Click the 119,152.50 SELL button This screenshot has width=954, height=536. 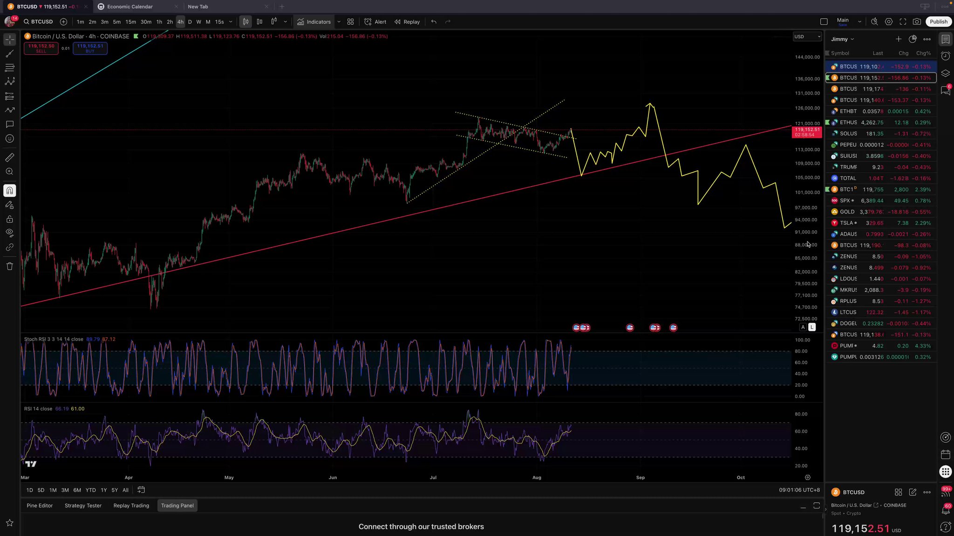tap(41, 48)
